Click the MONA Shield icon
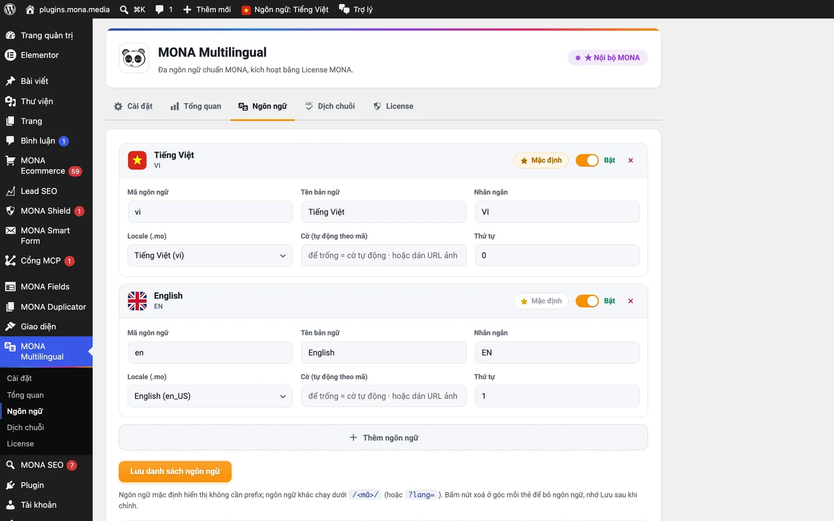The image size is (834, 521). tap(10, 211)
